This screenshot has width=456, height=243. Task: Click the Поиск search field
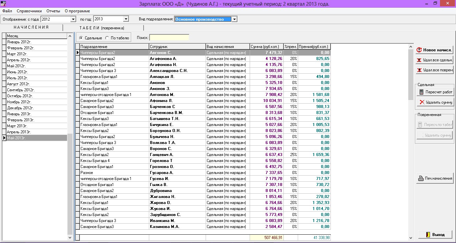point(169,38)
